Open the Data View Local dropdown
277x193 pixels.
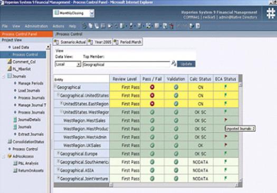(x=79, y=64)
